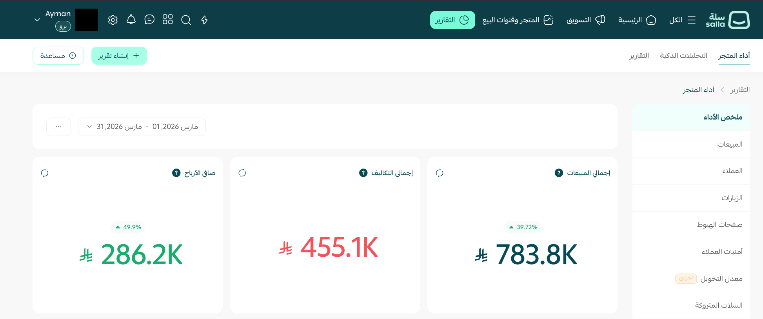Click the التقارير breadcrumb link
The width and height of the screenshot is (763, 319).
(740, 90)
